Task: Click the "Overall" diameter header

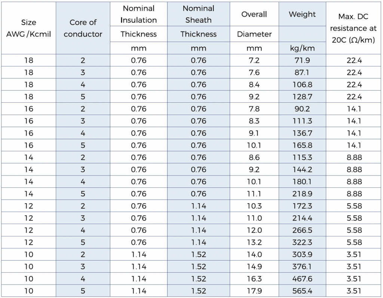Action: [254, 14]
